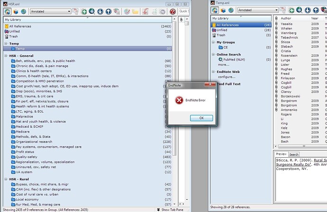Select PubMed (NLM) online search

click(x=241, y=60)
